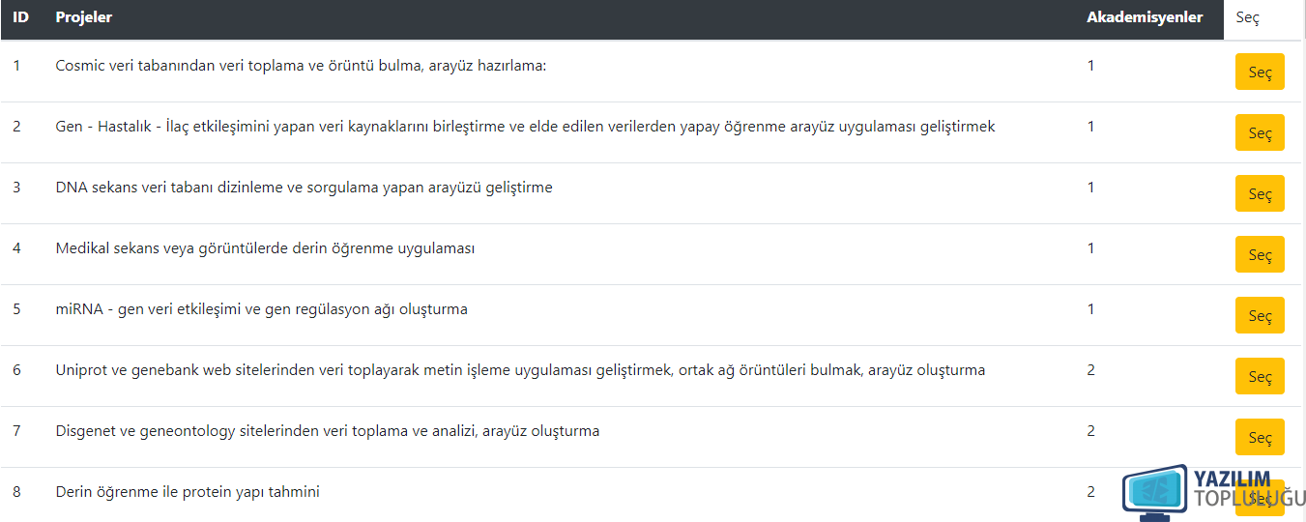Screen dimensions: 1306x522
Task: Click the Yazılım Topluluğu monitor logo icon
Action: 1154,491
